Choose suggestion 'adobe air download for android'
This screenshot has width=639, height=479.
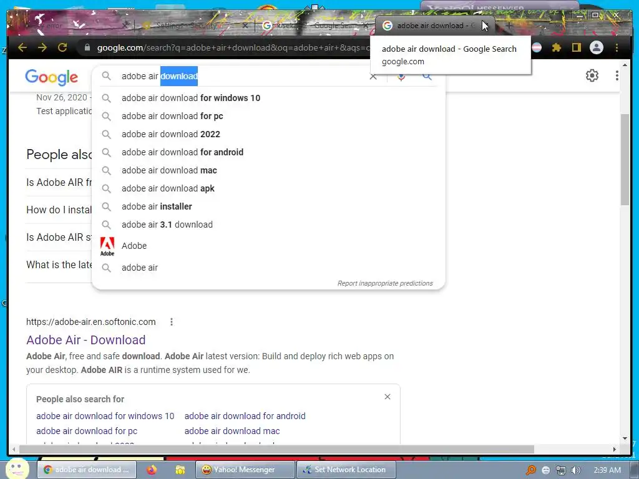268,152
